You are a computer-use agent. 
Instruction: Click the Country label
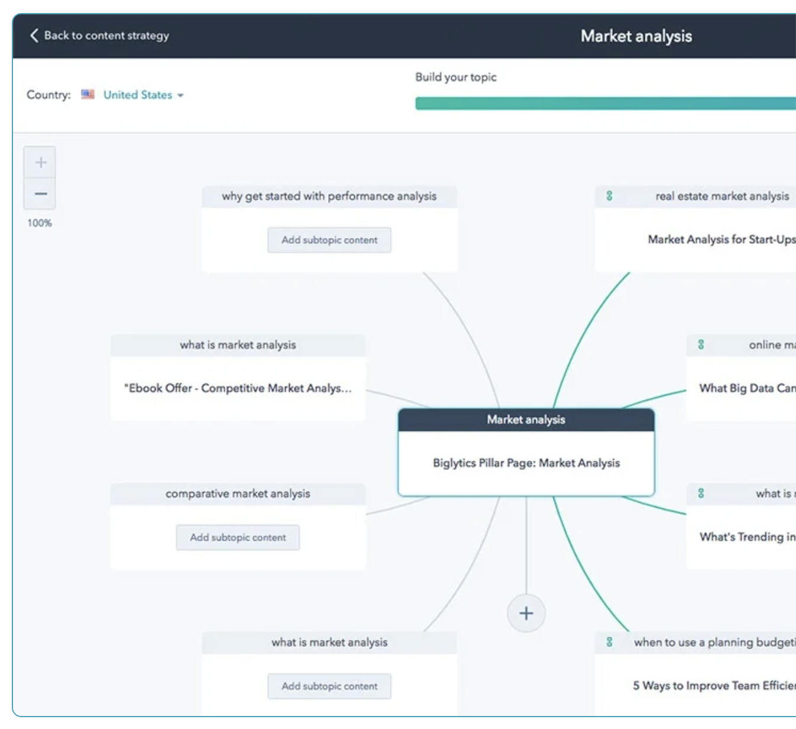click(48, 95)
